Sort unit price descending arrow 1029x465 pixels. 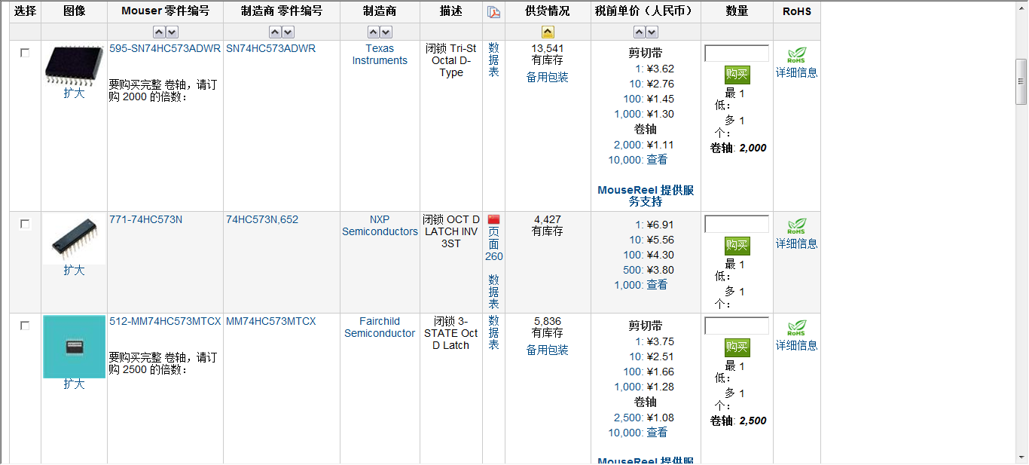(x=652, y=32)
